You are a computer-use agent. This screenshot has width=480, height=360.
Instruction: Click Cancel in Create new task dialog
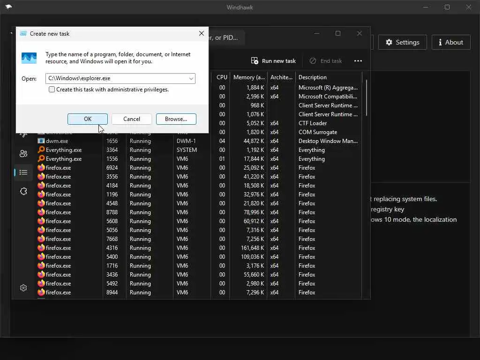(132, 119)
